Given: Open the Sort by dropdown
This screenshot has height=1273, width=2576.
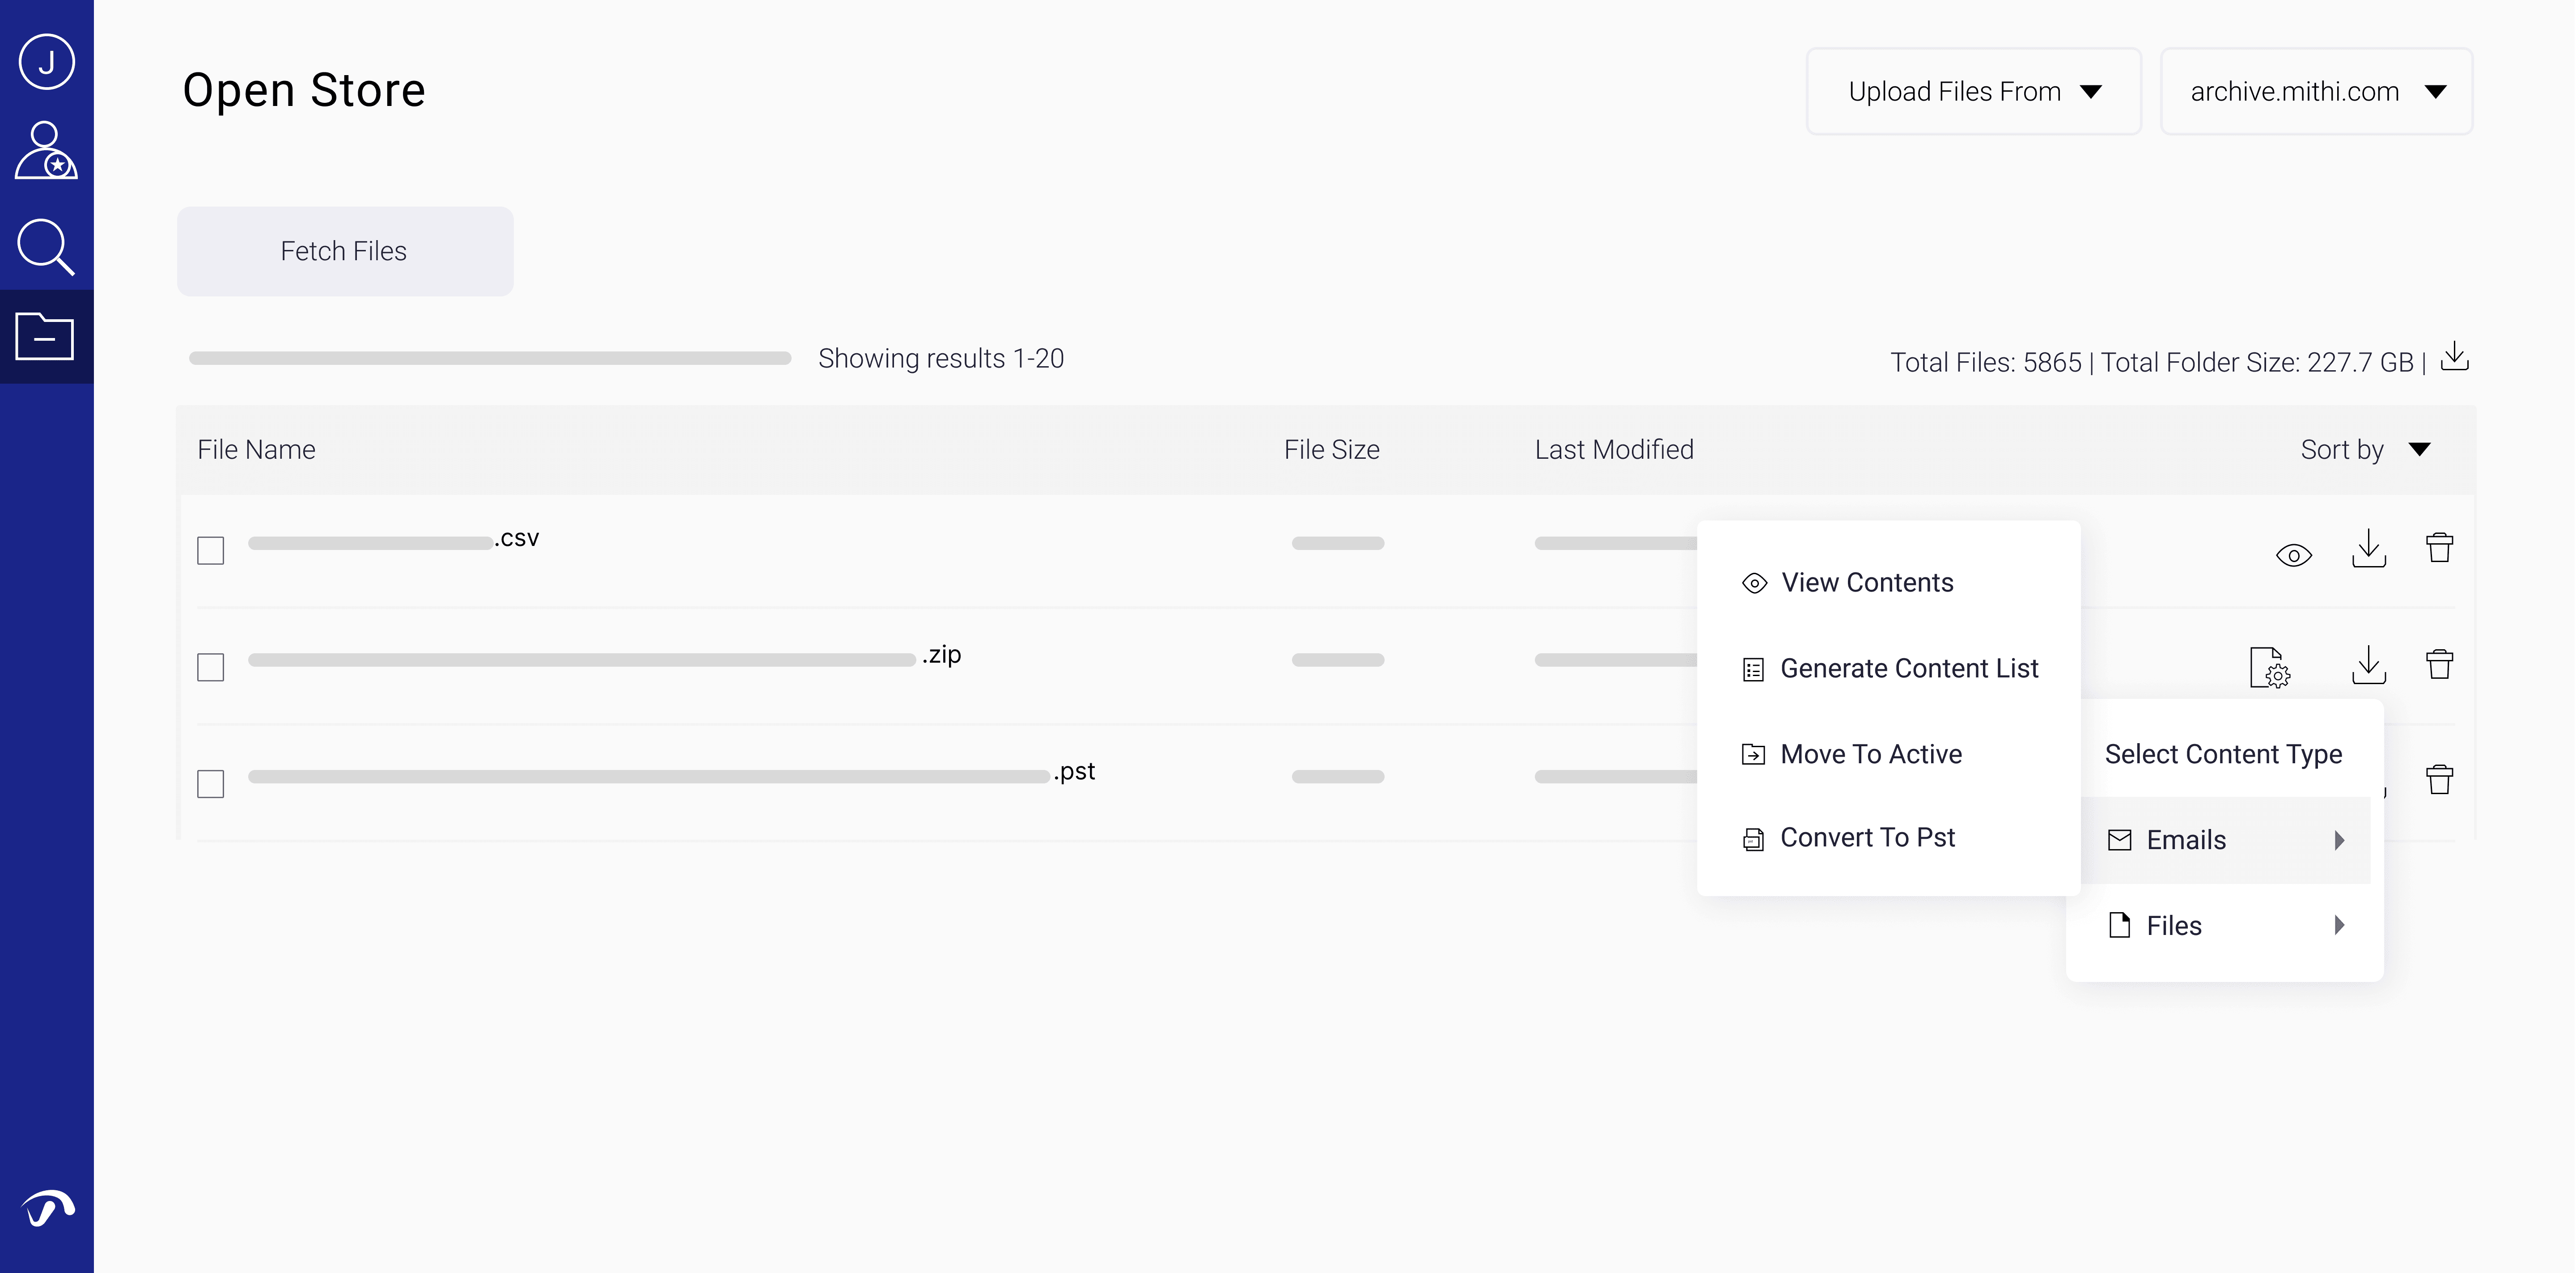Looking at the screenshot, I should [x=2364, y=450].
